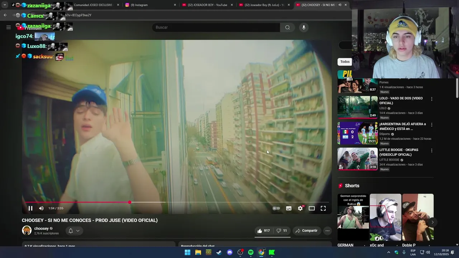Open the Windows Start menu
Image resolution: width=459 pixels, height=258 pixels.
(x=188, y=252)
